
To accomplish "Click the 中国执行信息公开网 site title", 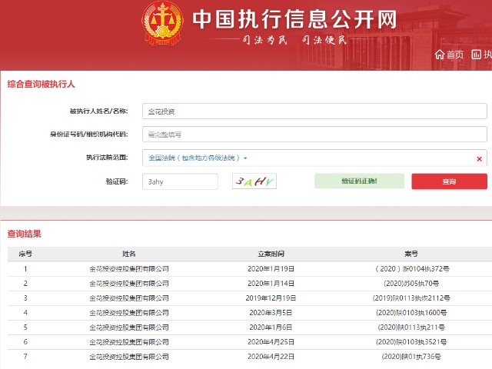I will [x=295, y=19].
